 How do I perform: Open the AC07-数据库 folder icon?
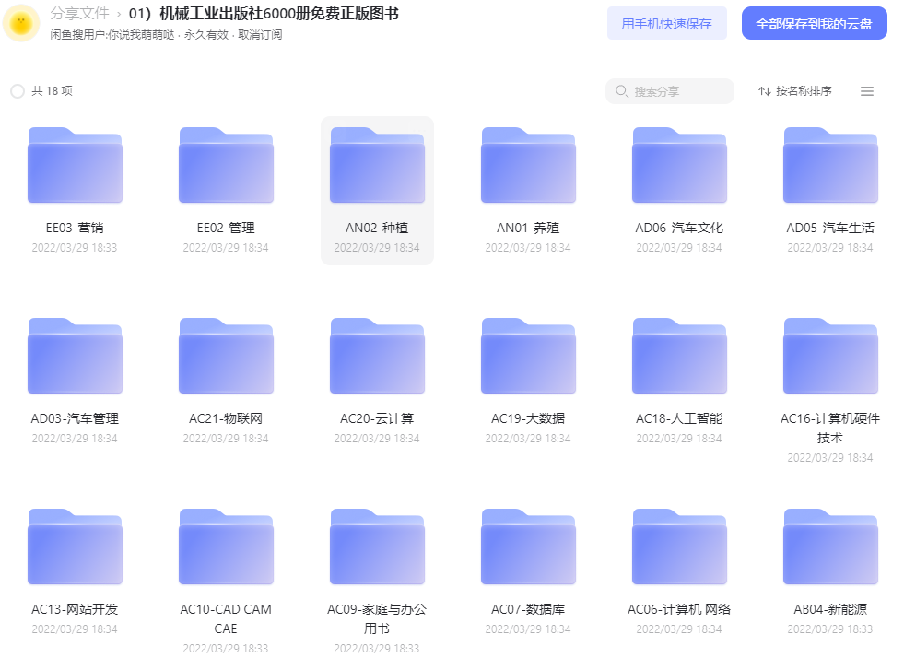point(528,547)
